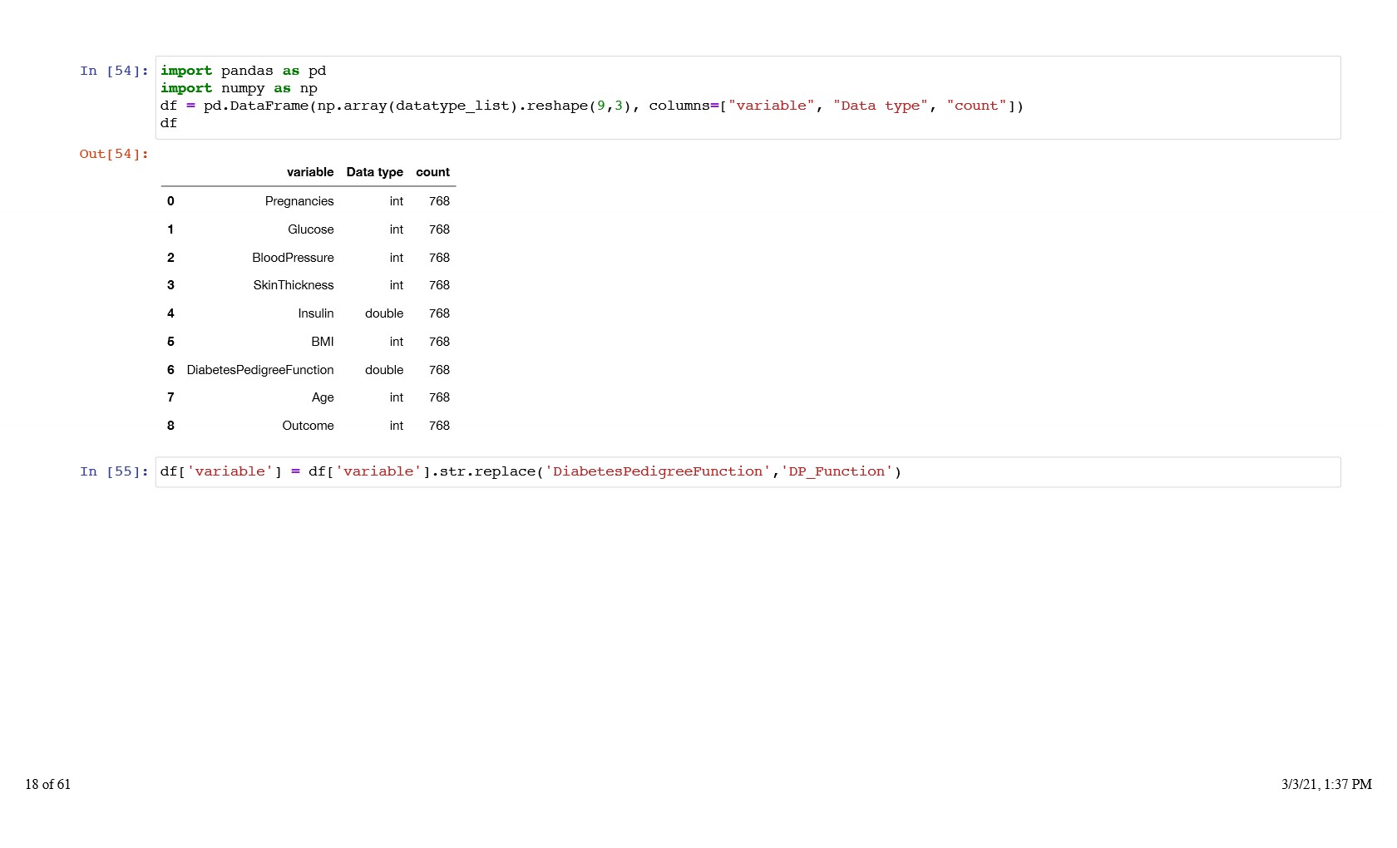Click row index 8 in the table
This screenshot has width=1397, height=848.
tap(170, 426)
